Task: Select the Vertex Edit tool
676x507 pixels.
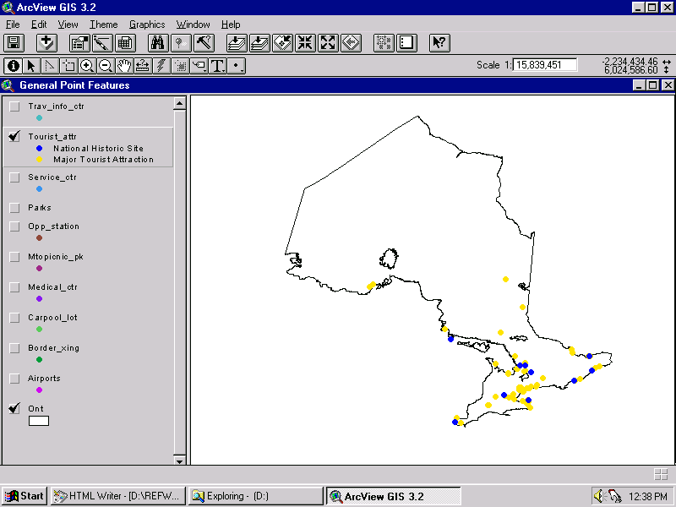Action: point(50,66)
